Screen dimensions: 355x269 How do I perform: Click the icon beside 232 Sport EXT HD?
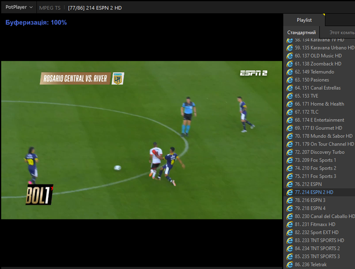click(290, 232)
